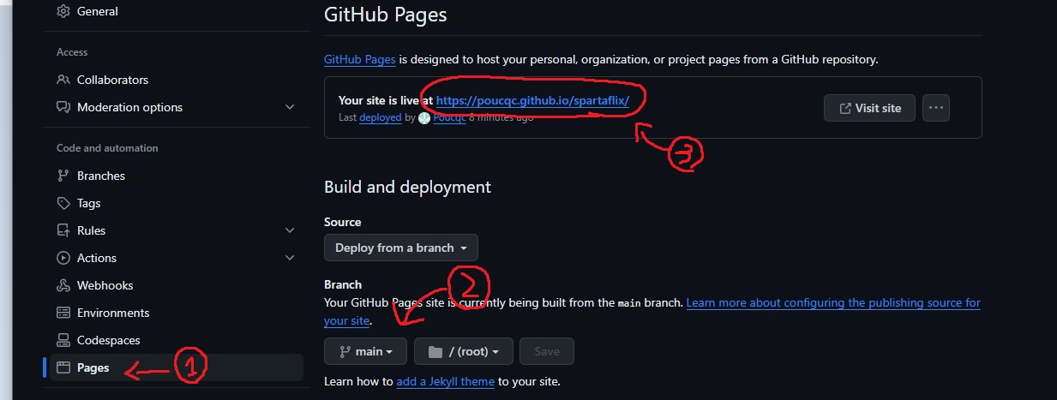Click the Tags label icon

click(63, 203)
